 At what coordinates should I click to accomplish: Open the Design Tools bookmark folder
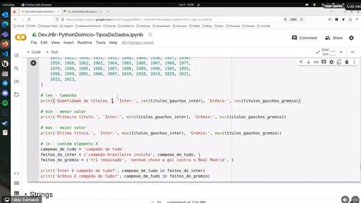pyautogui.click(x=48, y=26)
